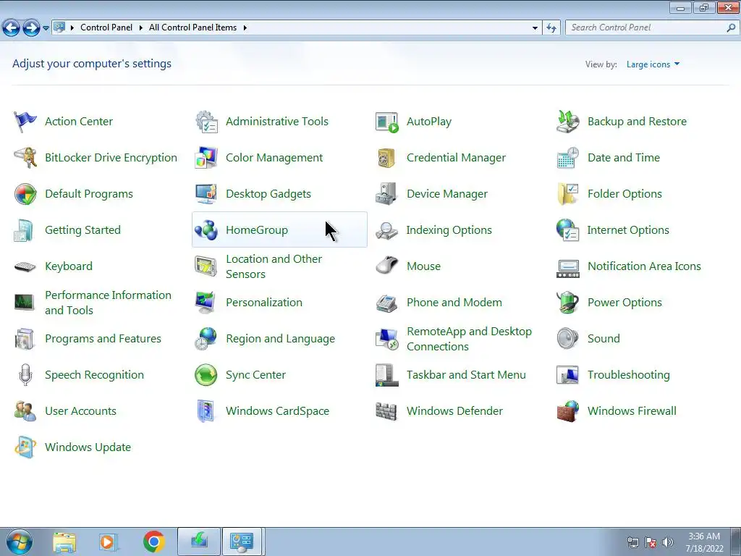Image resolution: width=741 pixels, height=556 pixels.
Task: Open the Windows Update icon
Action: [25, 447]
